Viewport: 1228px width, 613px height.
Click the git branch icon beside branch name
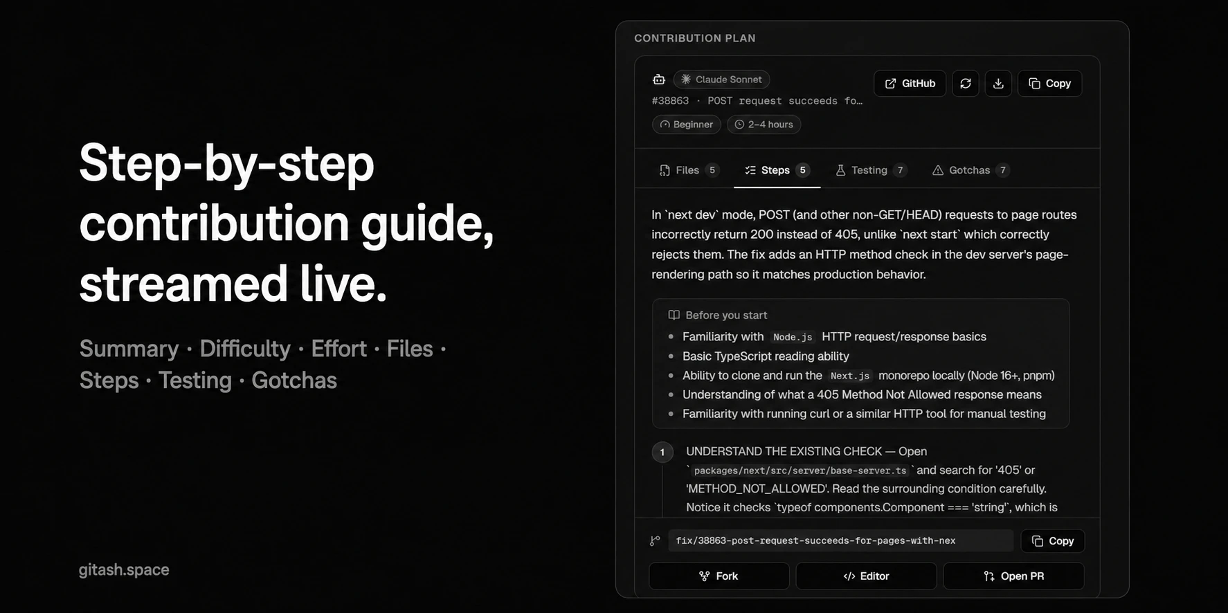coord(655,541)
